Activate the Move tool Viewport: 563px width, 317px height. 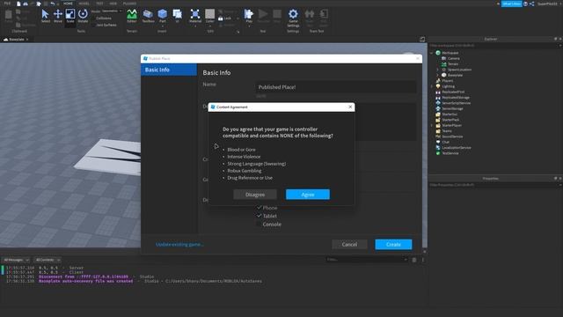coord(58,16)
